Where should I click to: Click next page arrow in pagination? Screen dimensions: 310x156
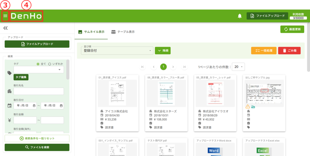(173, 67)
